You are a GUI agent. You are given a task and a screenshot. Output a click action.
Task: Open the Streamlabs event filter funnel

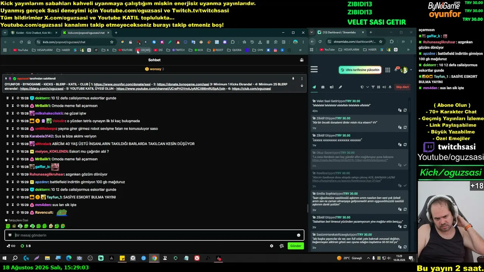click(x=373, y=87)
